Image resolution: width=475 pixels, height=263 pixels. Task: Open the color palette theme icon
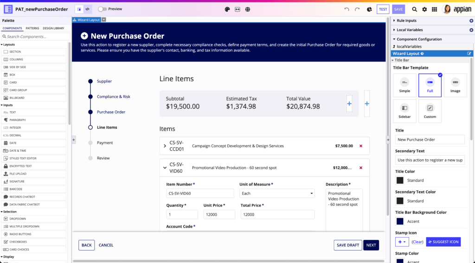227,9
